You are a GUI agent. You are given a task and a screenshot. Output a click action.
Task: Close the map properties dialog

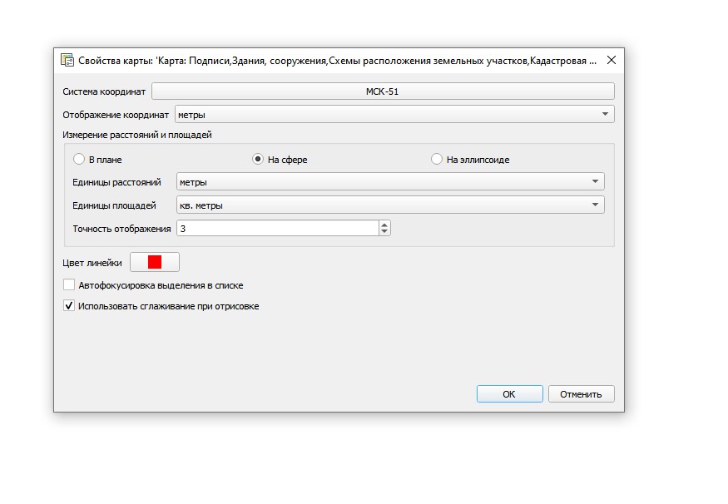tap(611, 60)
